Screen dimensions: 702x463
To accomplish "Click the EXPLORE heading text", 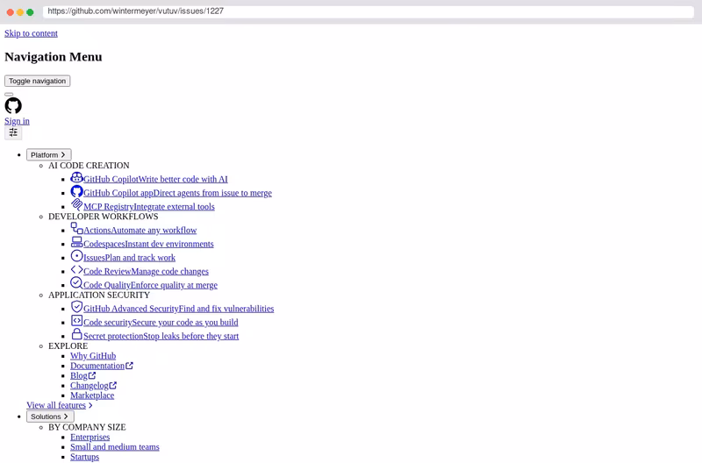I will pyautogui.click(x=68, y=346).
